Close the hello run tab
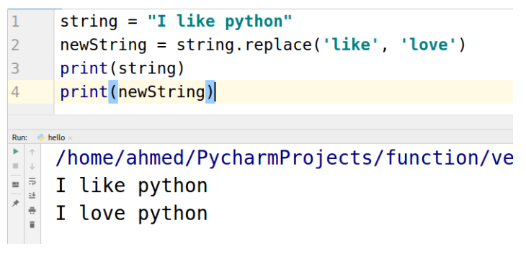This screenshot has height=259, width=526. pyautogui.click(x=70, y=138)
